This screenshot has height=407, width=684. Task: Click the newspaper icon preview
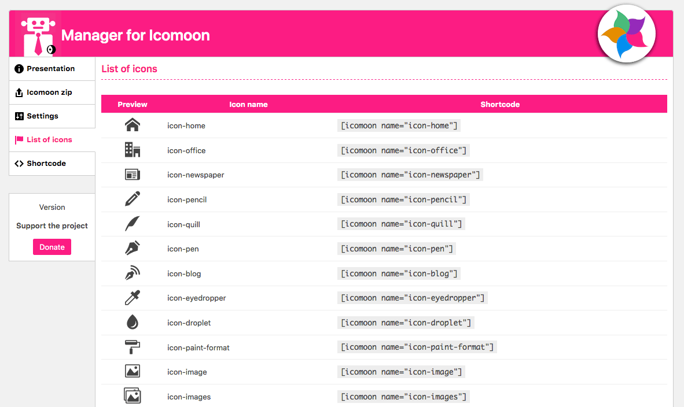133,175
